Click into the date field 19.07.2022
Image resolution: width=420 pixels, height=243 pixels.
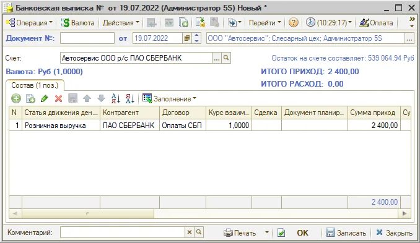(x=157, y=38)
